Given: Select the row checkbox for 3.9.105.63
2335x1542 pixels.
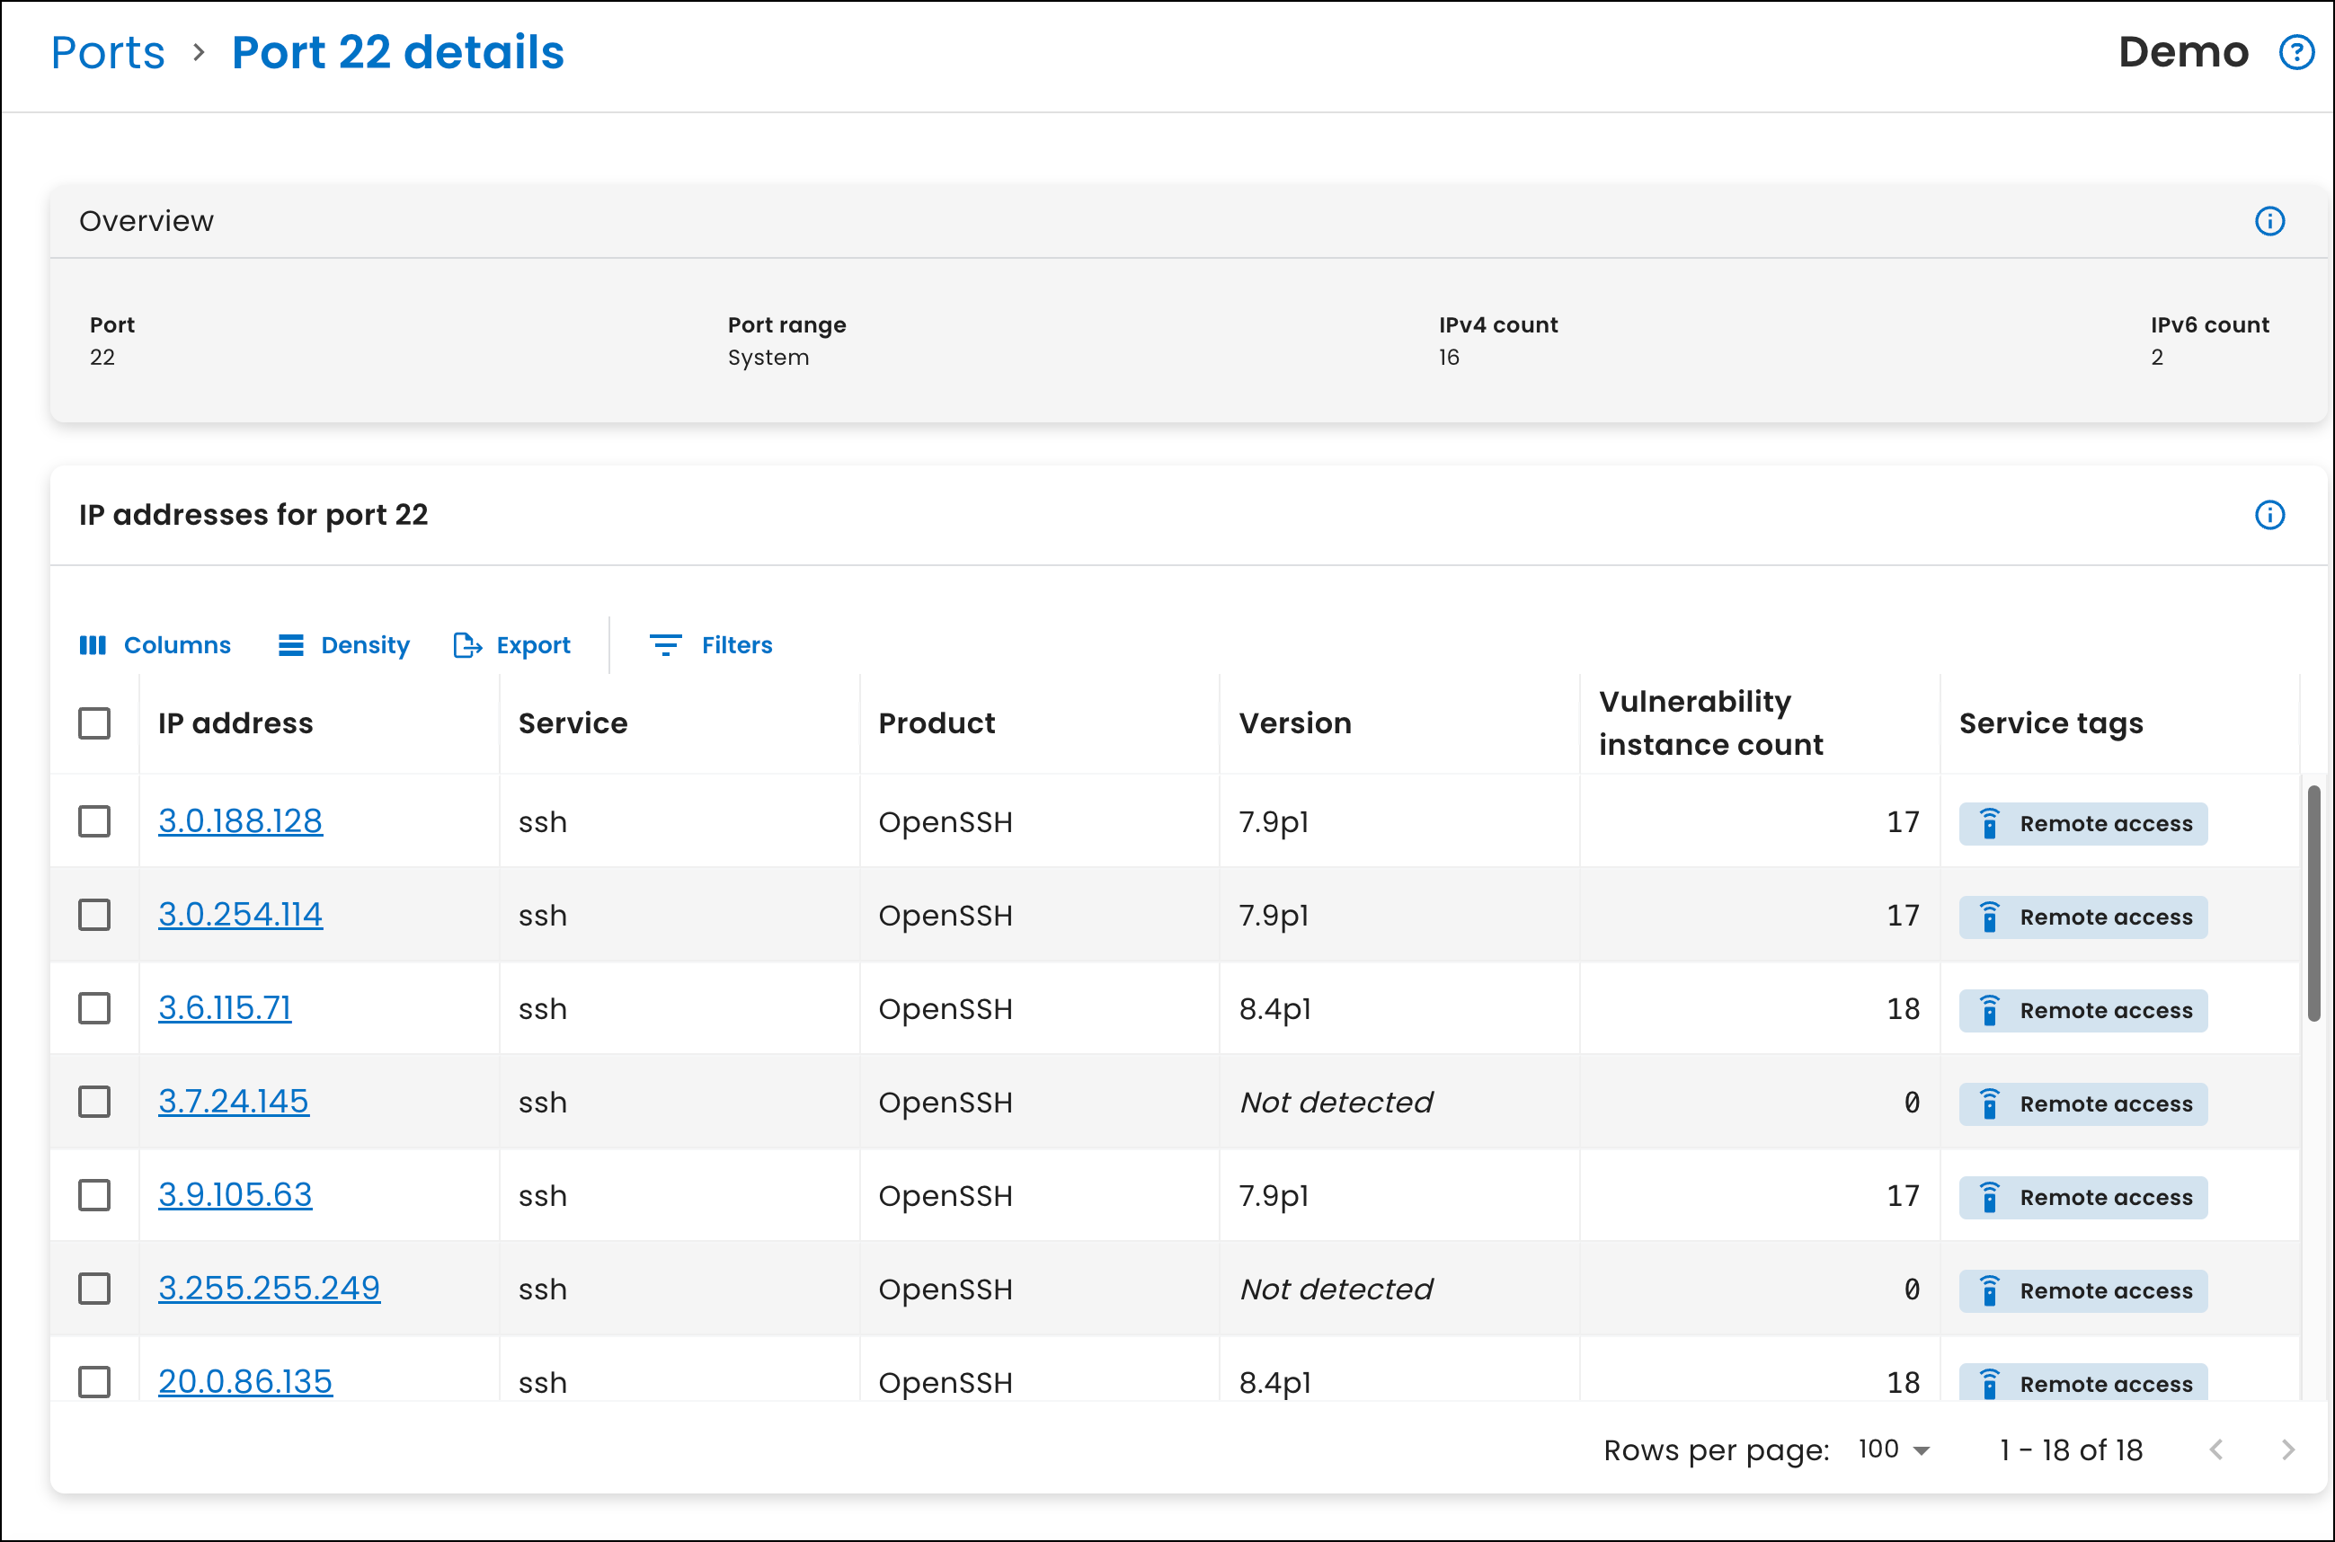Looking at the screenshot, I should 94,1195.
